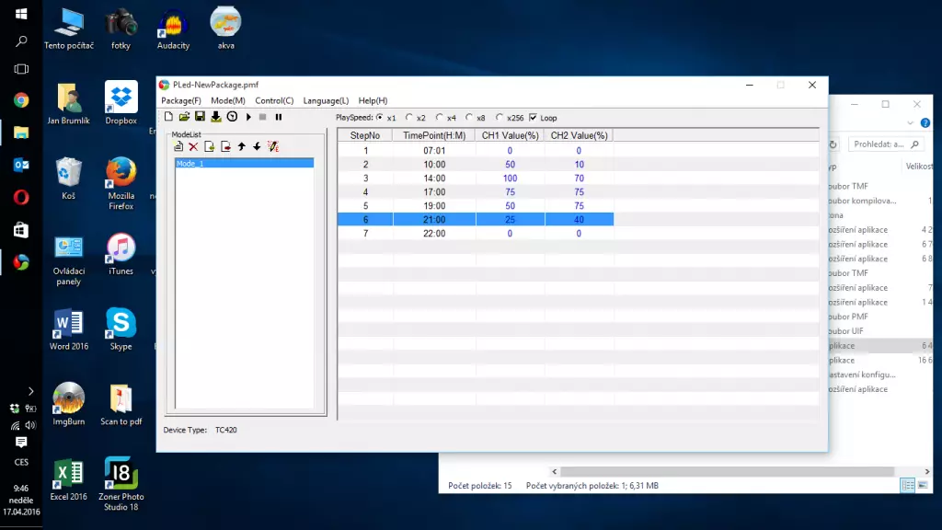
Task: Uncheck the Loop checkbox
Action: click(x=533, y=118)
